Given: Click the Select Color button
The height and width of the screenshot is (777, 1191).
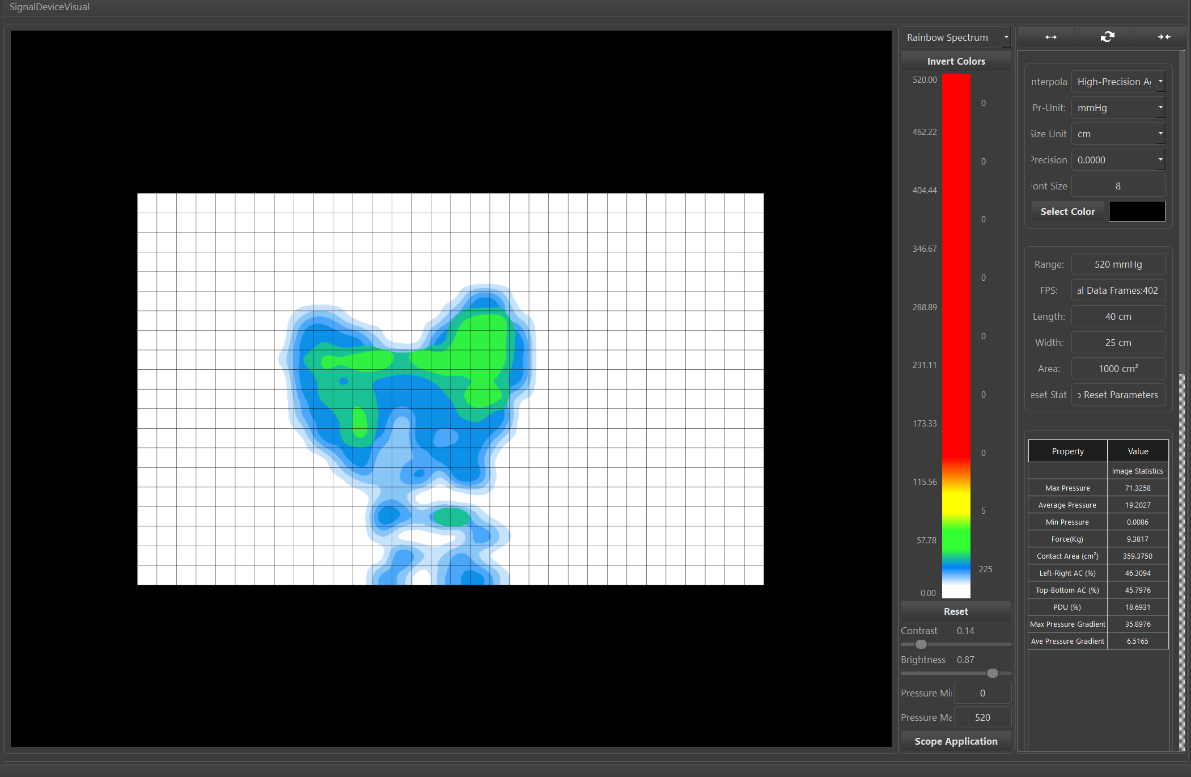Looking at the screenshot, I should (x=1067, y=212).
